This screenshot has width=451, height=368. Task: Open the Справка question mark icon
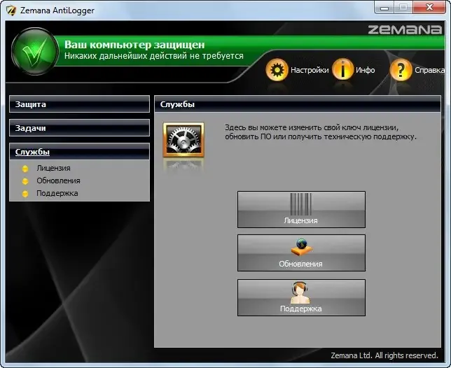(x=401, y=69)
